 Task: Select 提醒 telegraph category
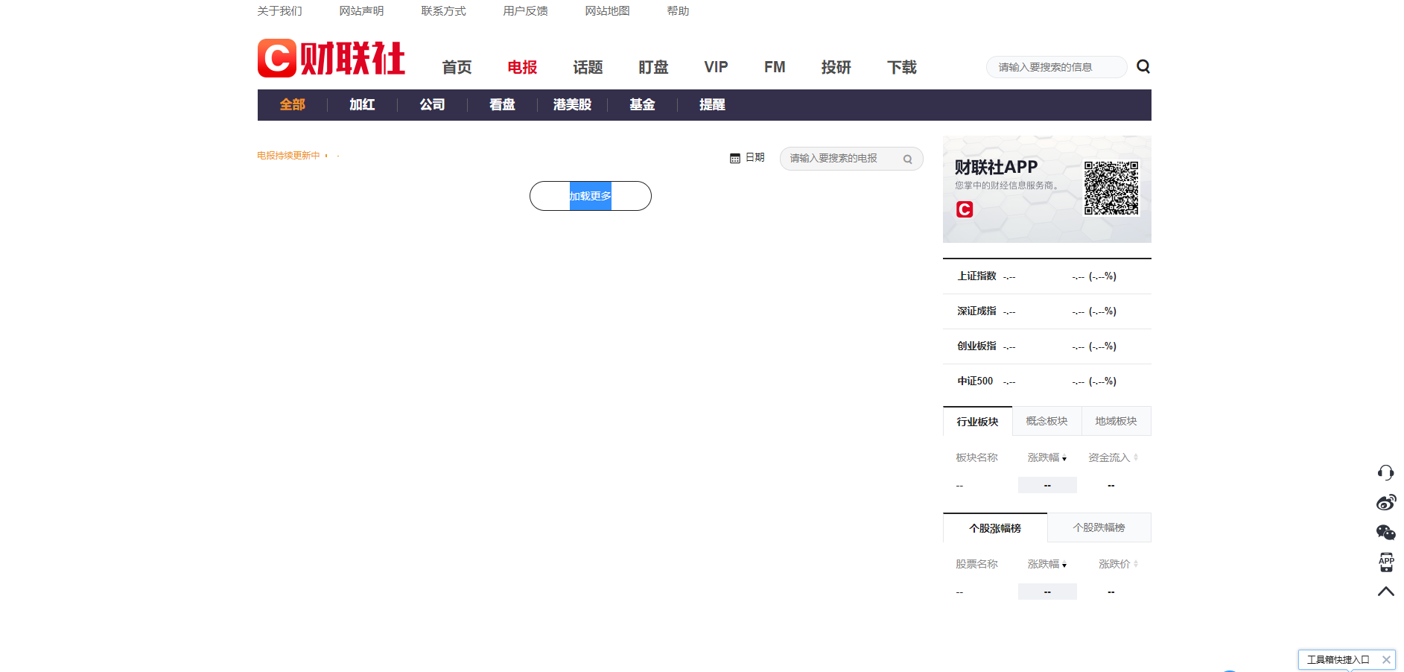[x=712, y=105]
